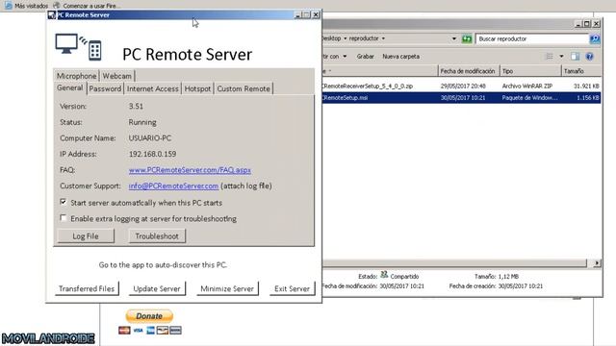Open the Webcam tab

[117, 76]
